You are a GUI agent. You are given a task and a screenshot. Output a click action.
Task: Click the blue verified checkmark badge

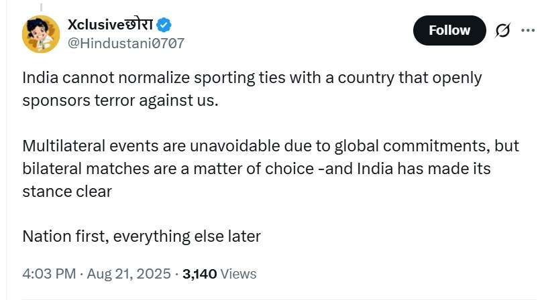(164, 25)
